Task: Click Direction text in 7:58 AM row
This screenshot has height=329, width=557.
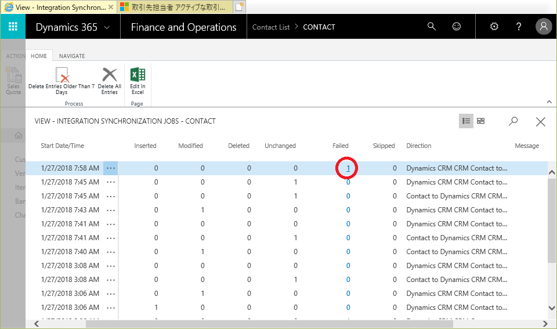Action: (457, 168)
